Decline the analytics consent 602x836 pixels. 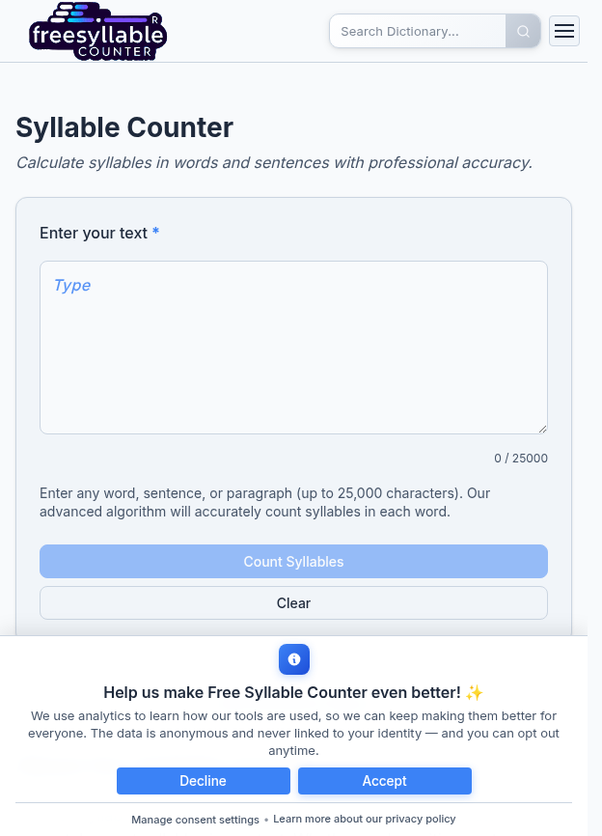click(x=203, y=781)
